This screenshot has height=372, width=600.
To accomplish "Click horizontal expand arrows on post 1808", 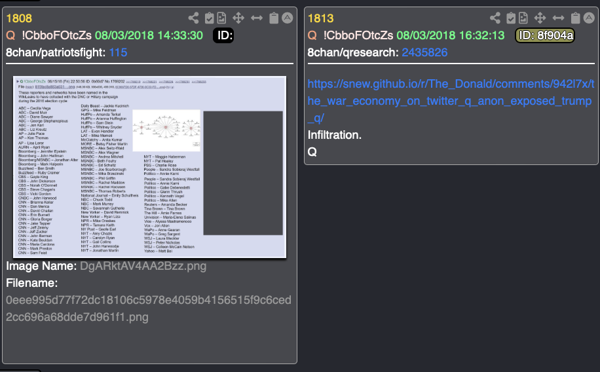I will coord(256,18).
